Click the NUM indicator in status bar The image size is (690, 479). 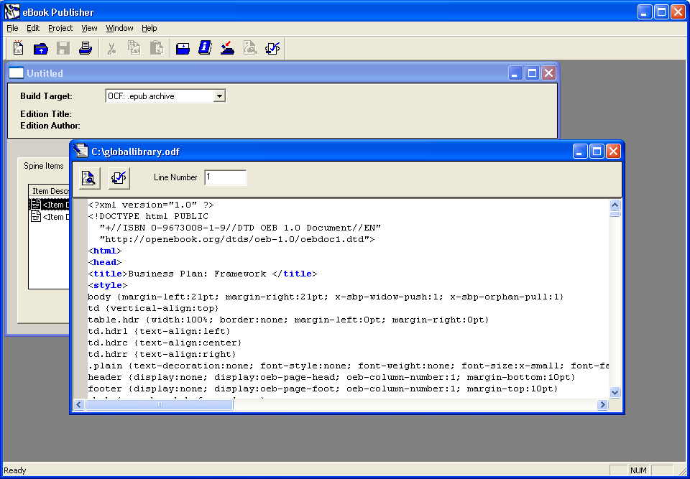(x=638, y=470)
